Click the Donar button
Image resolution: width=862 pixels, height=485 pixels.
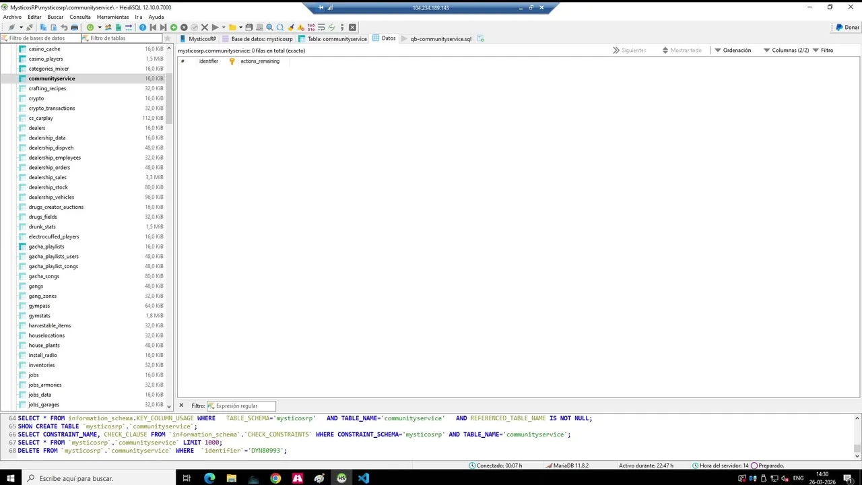click(x=847, y=28)
